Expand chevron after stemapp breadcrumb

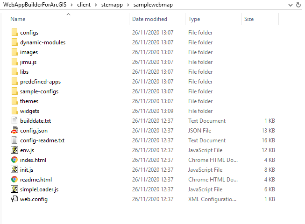(128, 5)
